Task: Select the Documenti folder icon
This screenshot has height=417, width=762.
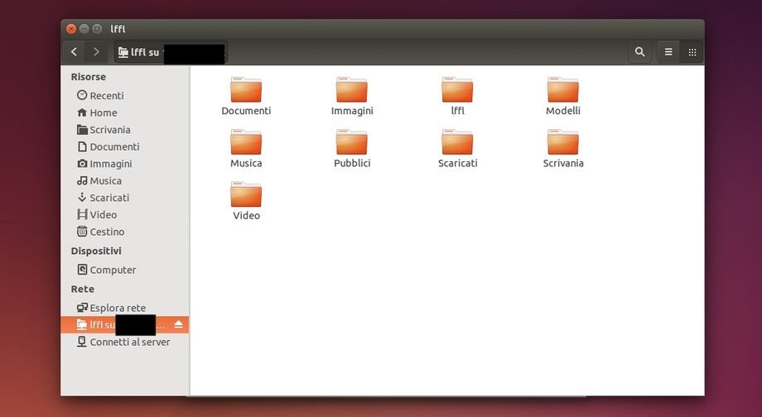Action: (246, 90)
